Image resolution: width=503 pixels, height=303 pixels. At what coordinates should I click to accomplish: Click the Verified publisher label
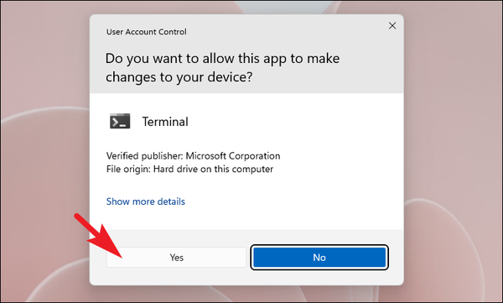tap(145, 156)
